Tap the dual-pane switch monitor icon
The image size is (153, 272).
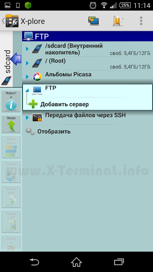pos(93,21)
